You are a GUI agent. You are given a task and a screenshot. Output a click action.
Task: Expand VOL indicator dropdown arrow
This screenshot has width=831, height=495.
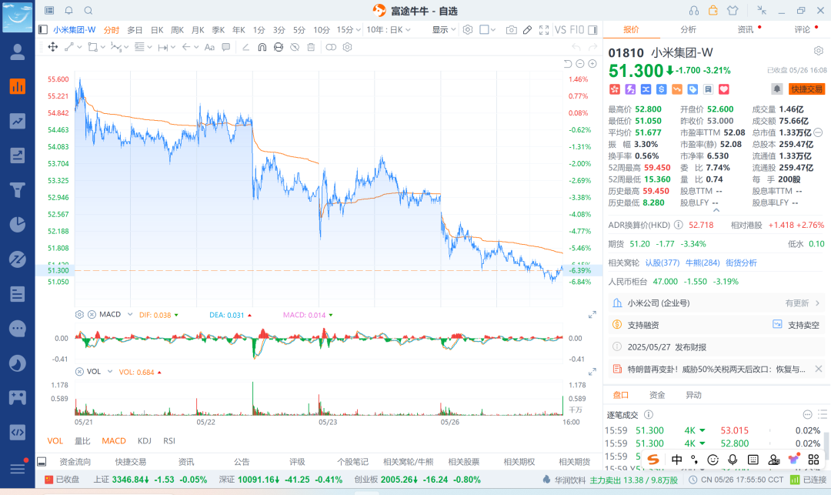[x=110, y=372]
